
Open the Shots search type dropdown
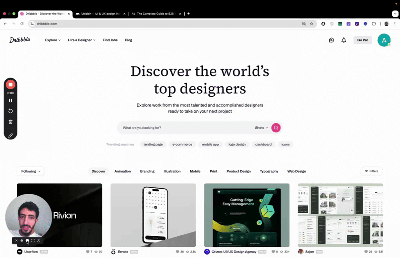(261, 128)
